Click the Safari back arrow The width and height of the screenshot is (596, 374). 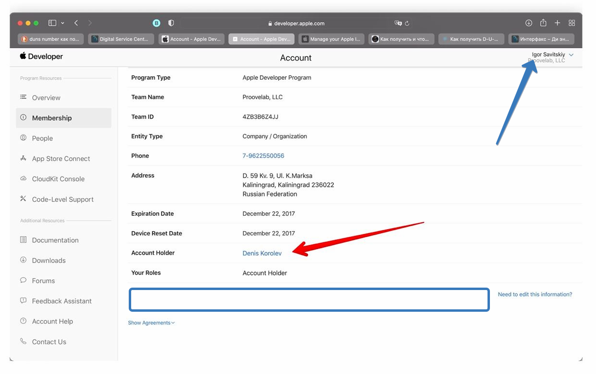[76, 23]
